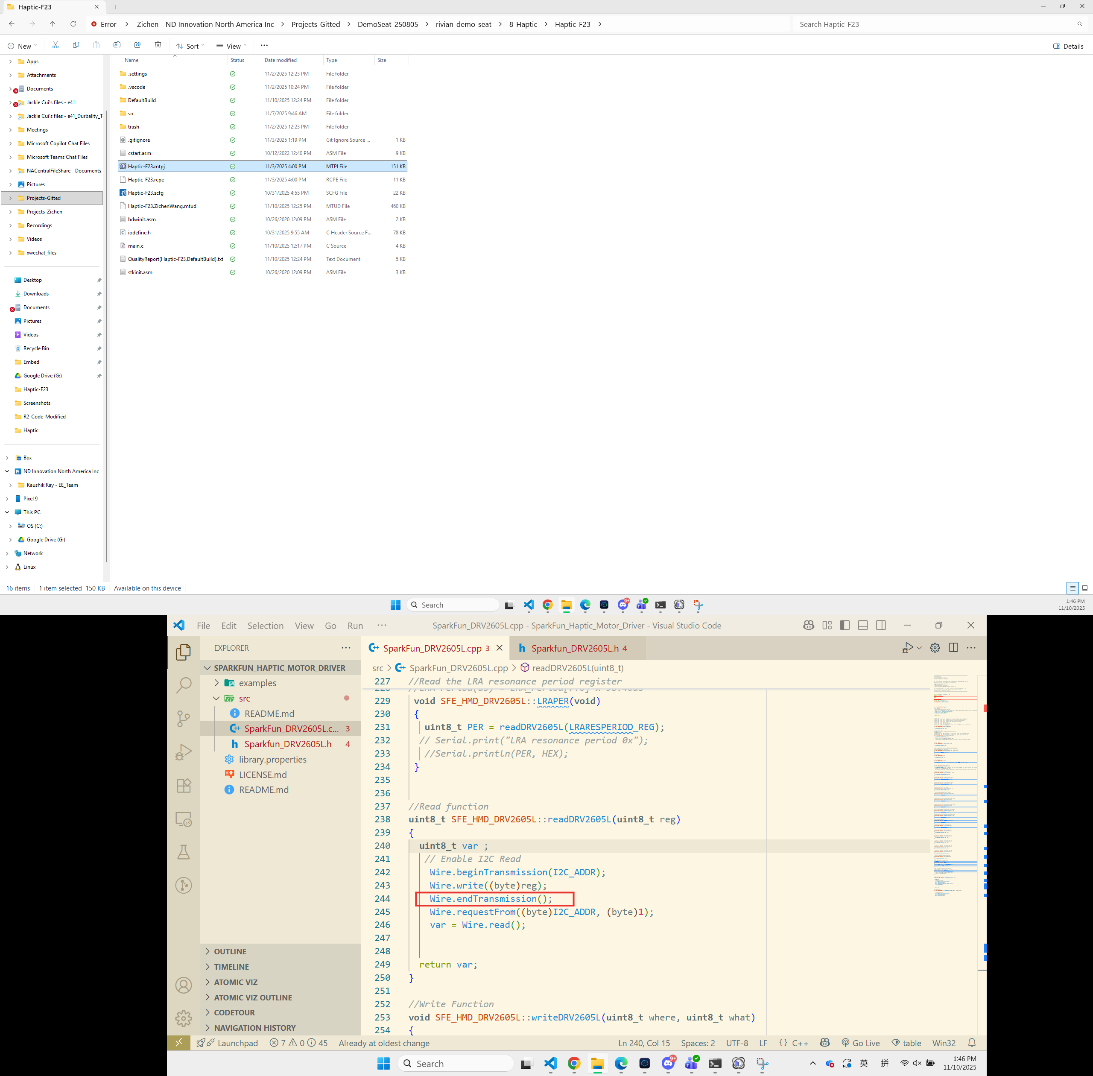The image size is (1093, 1076).
Task: Open Source Control in VS Code activity bar
Action: point(183,718)
